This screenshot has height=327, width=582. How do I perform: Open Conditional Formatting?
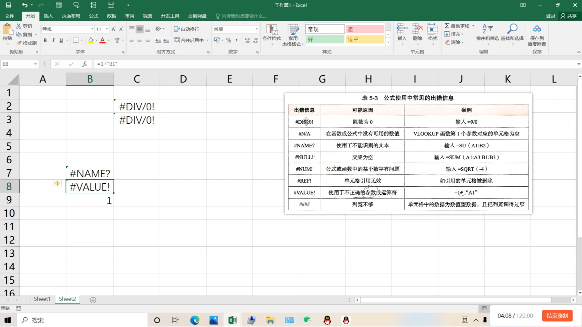click(272, 35)
